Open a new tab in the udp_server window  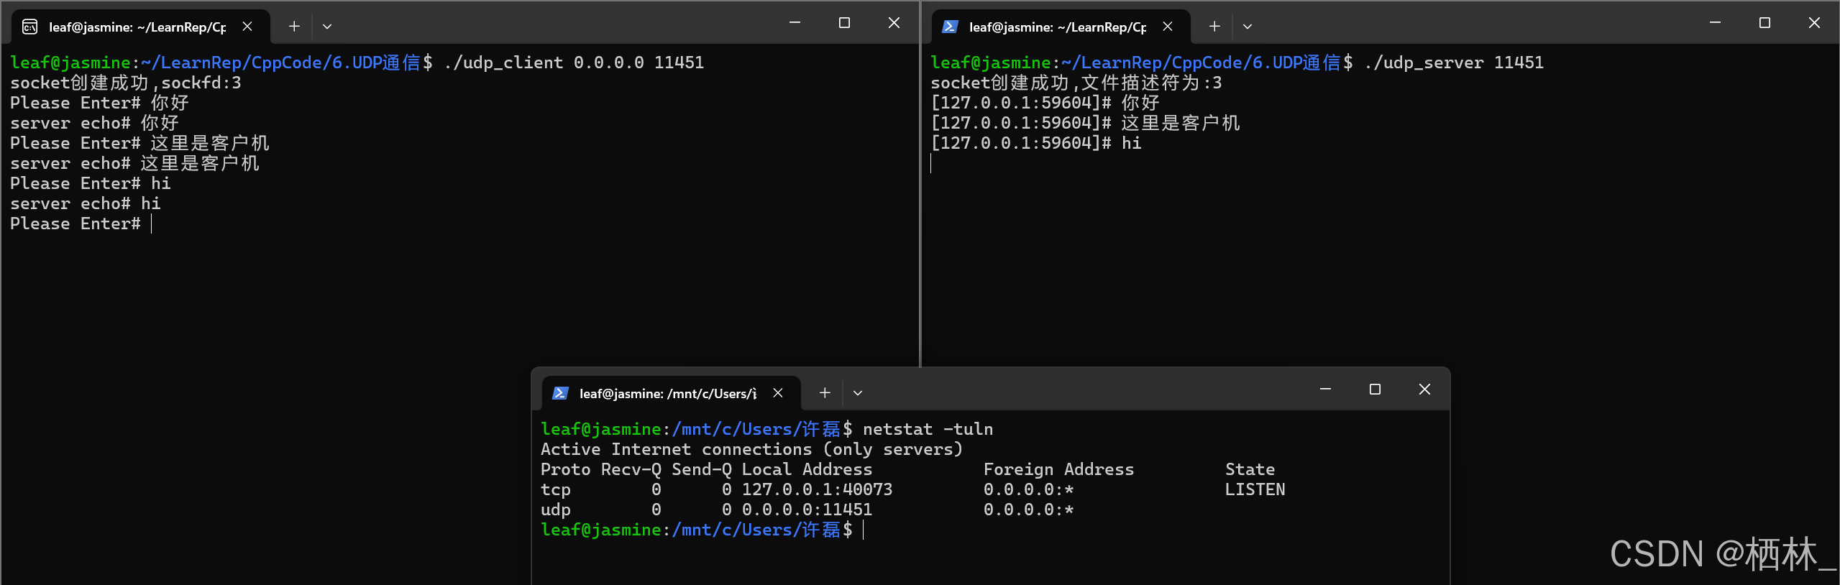click(1214, 27)
